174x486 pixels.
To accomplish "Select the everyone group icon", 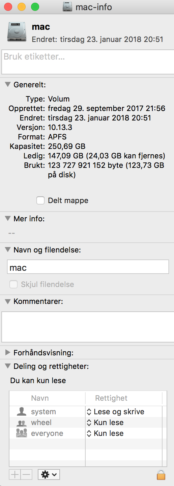I will click(22, 434).
